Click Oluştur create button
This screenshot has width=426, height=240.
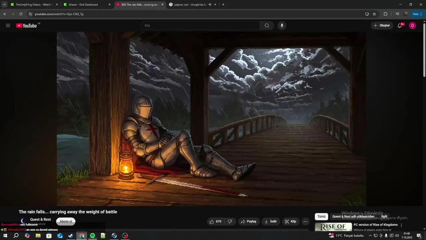[x=382, y=26]
